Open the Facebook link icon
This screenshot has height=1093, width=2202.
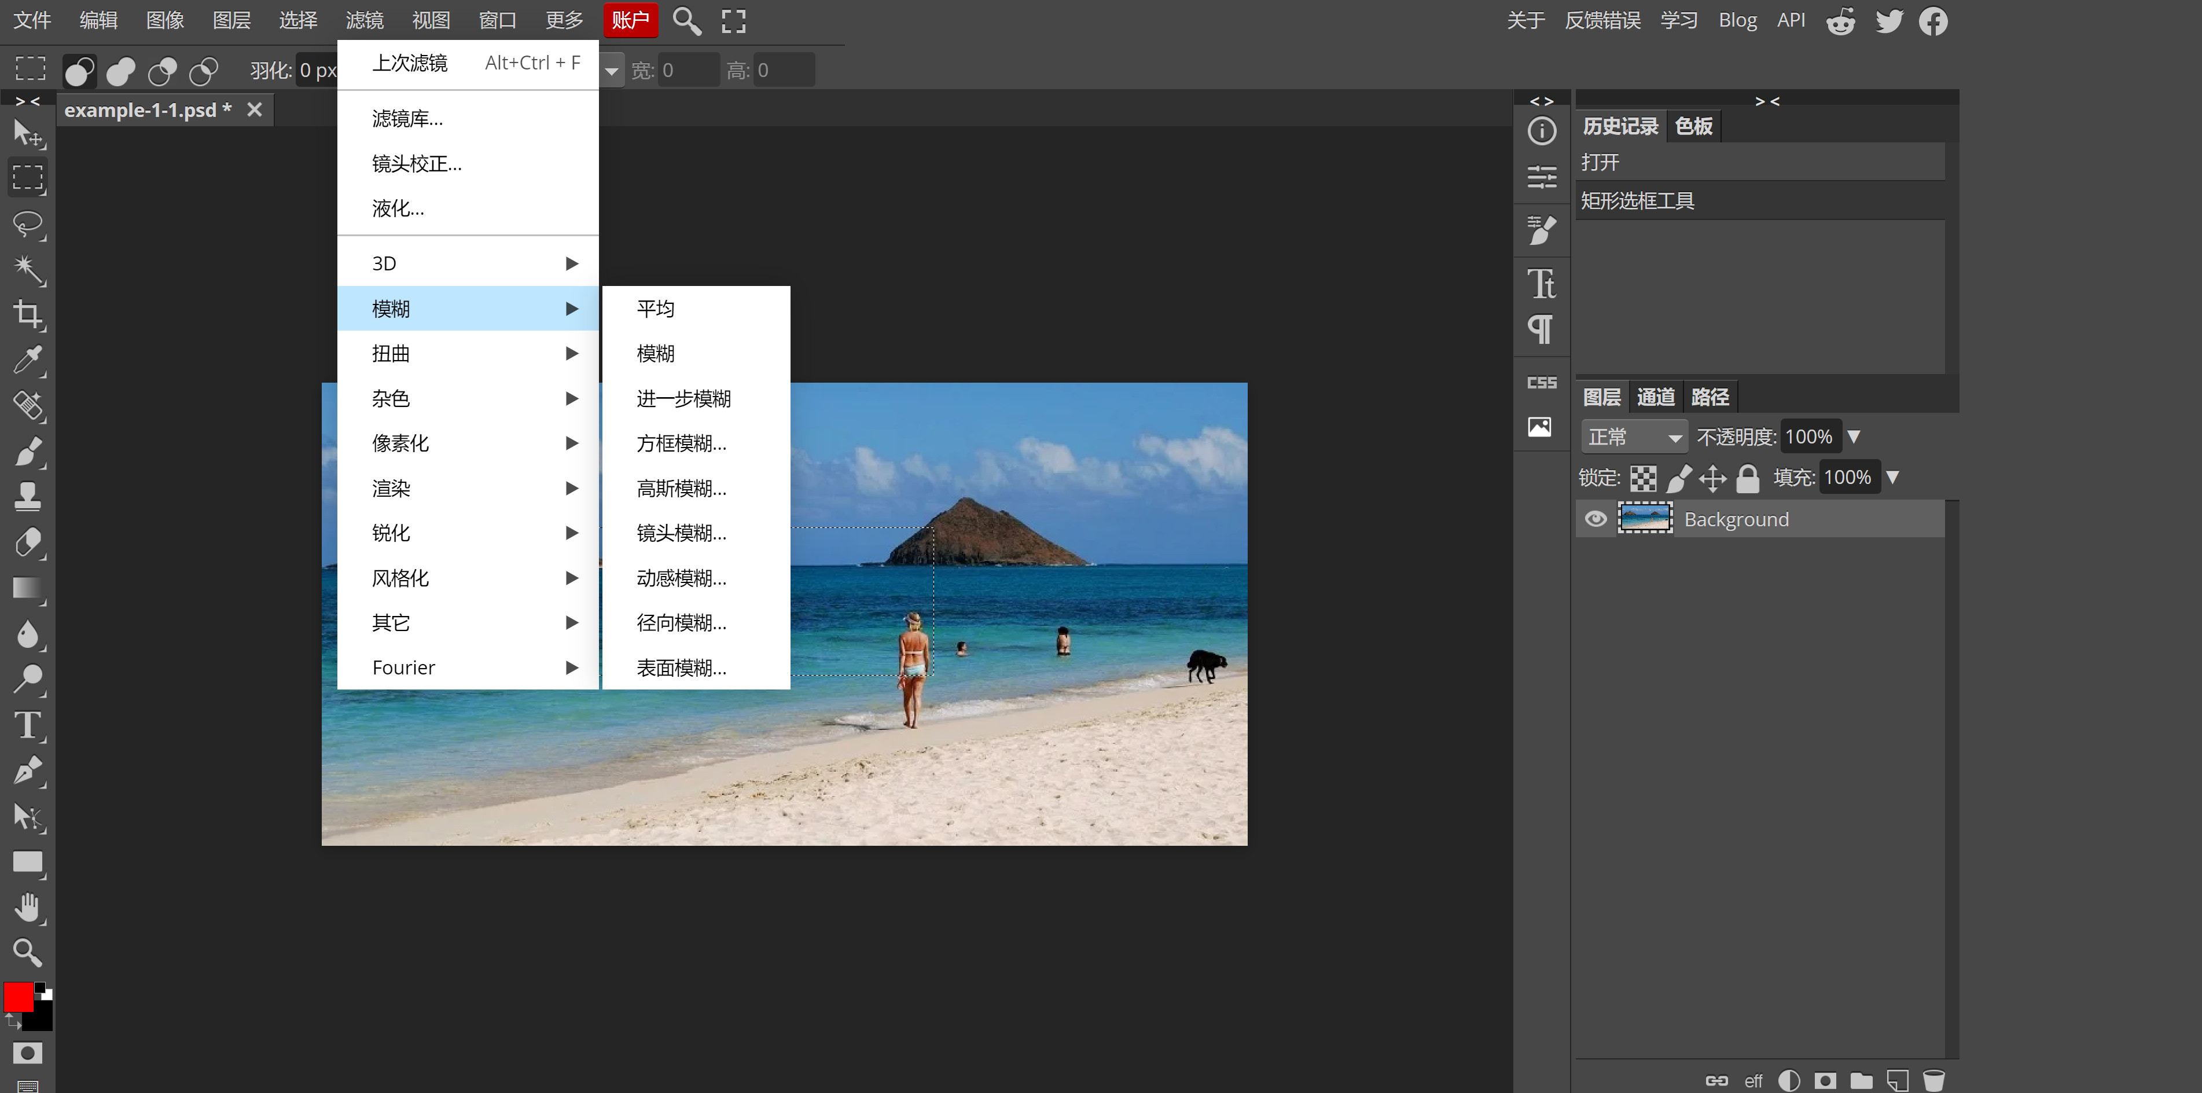pyautogui.click(x=1933, y=20)
